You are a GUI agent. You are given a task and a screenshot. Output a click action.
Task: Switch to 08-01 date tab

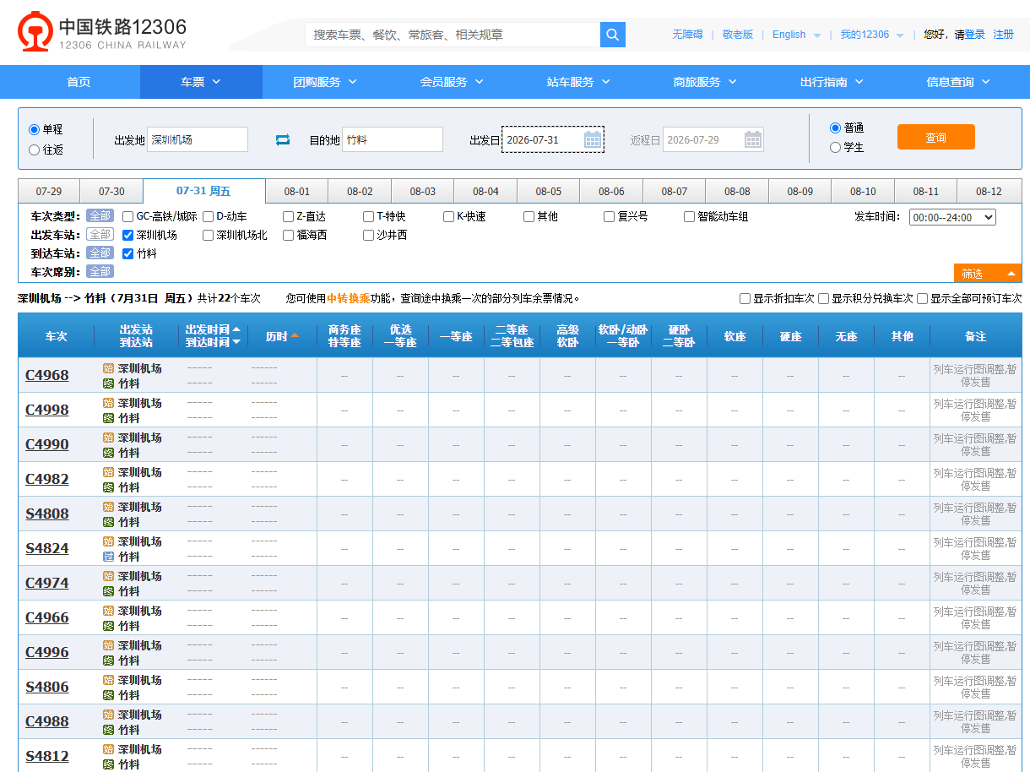coord(297,192)
